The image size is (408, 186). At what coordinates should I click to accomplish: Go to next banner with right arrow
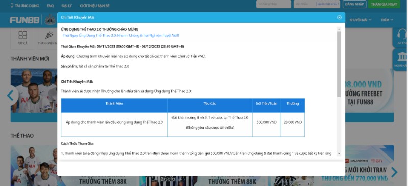click(x=394, y=172)
